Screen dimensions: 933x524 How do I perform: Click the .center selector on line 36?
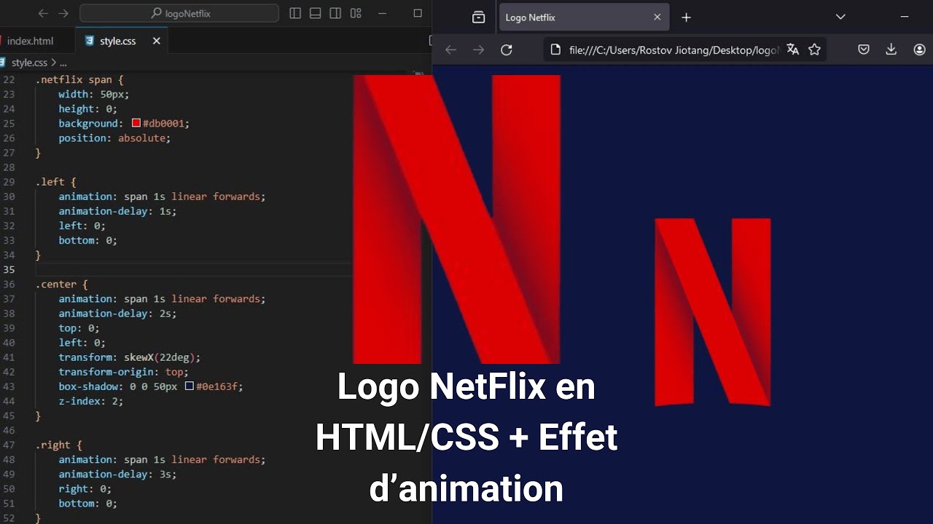58,284
